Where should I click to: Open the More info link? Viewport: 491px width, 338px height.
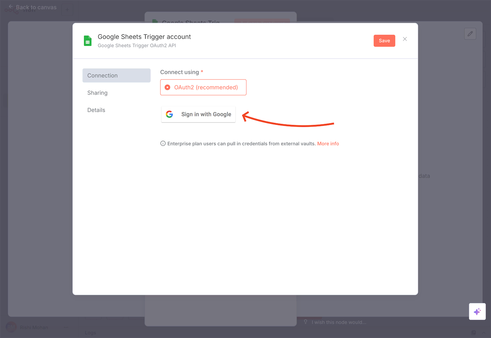[328, 144]
